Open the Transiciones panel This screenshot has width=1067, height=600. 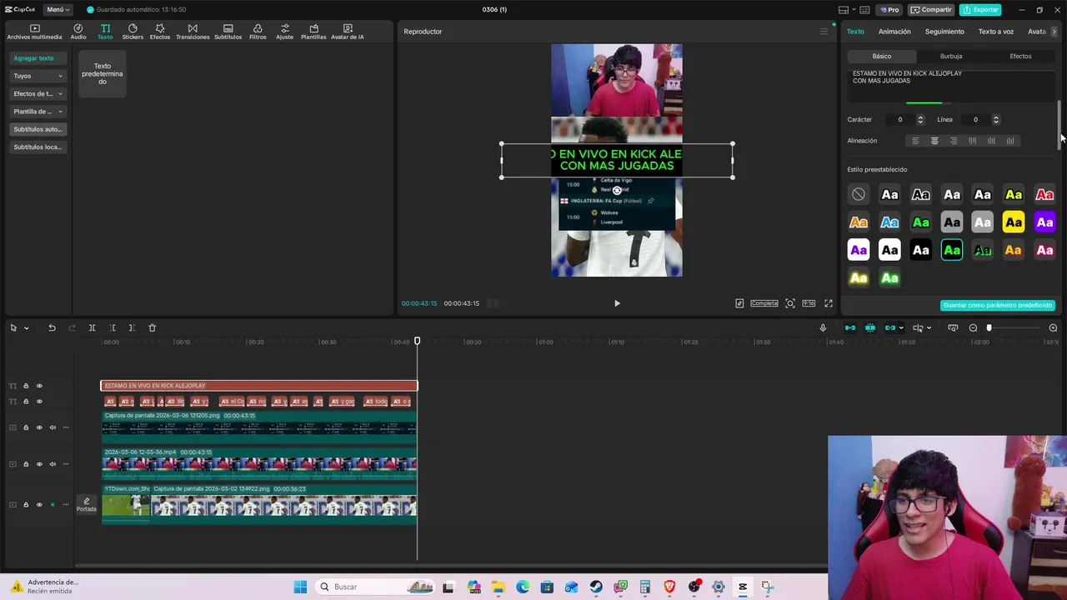coord(193,32)
